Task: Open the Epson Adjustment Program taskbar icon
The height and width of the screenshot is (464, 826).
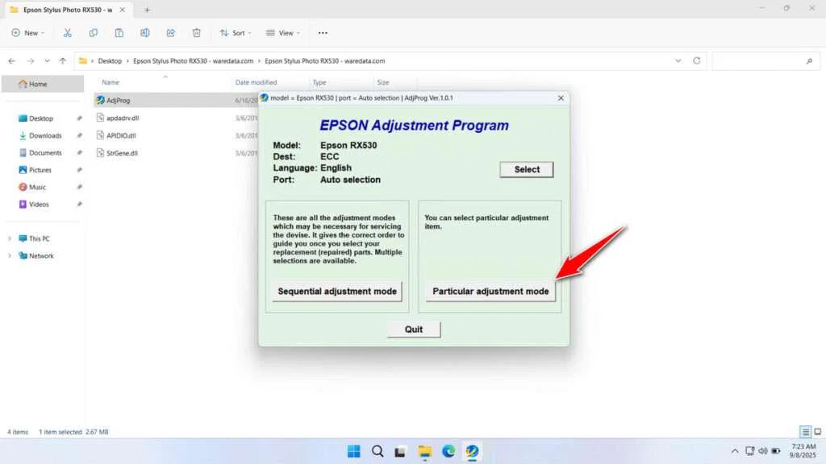Action: point(473,451)
